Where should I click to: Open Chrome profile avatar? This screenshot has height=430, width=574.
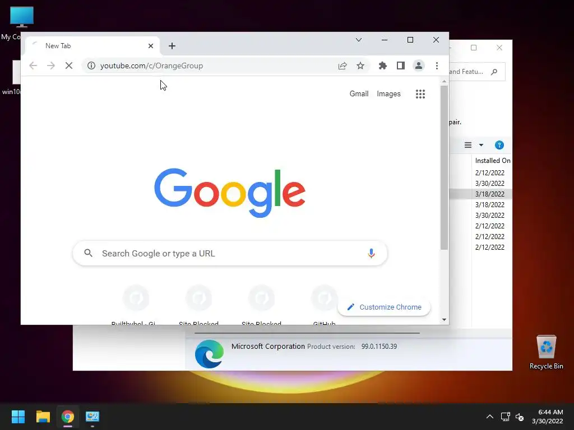(418, 66)
